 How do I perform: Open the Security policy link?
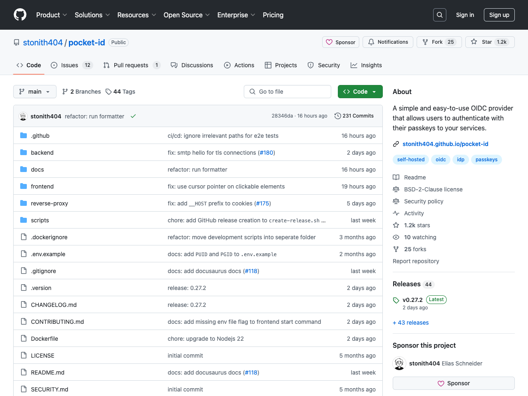tap(418, 201)
